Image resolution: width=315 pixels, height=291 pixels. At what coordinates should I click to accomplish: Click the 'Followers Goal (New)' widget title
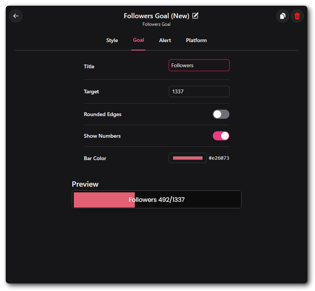point(156,16)
